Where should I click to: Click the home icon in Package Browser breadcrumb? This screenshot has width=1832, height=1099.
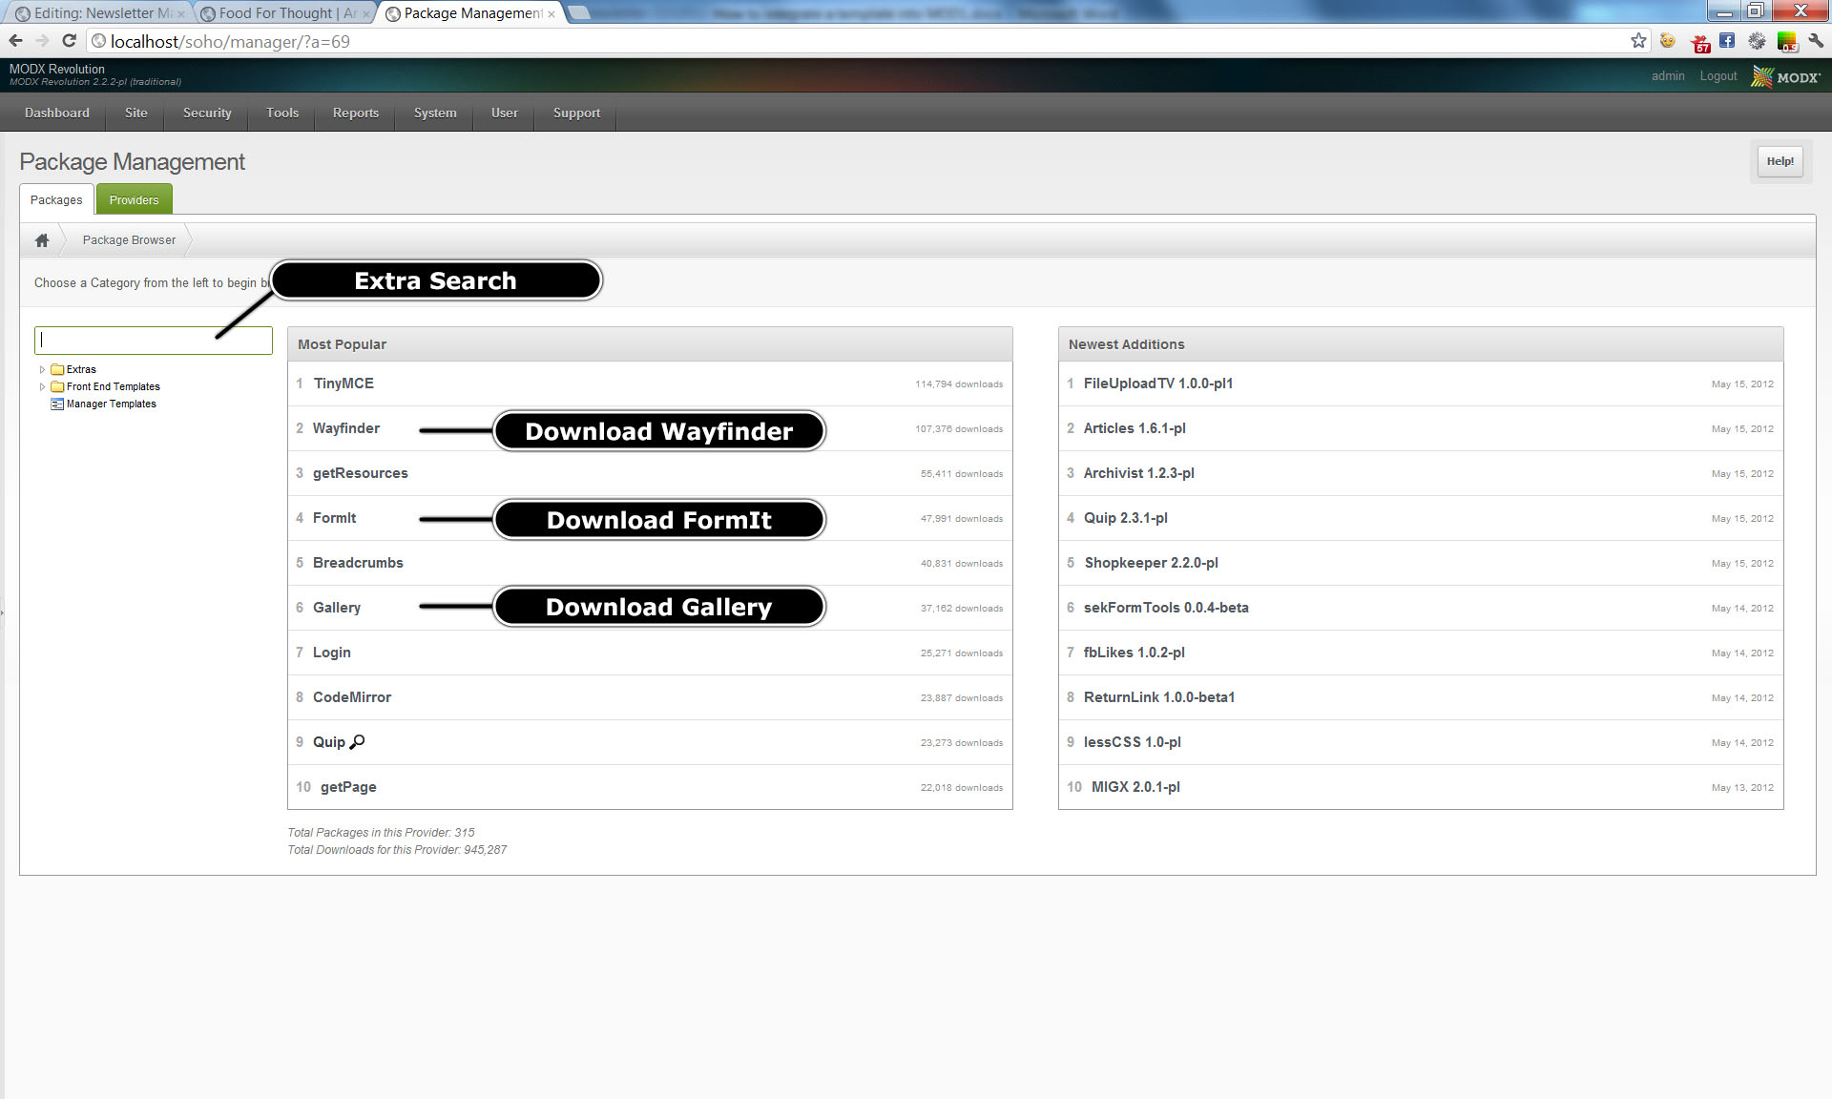[42, 240]
